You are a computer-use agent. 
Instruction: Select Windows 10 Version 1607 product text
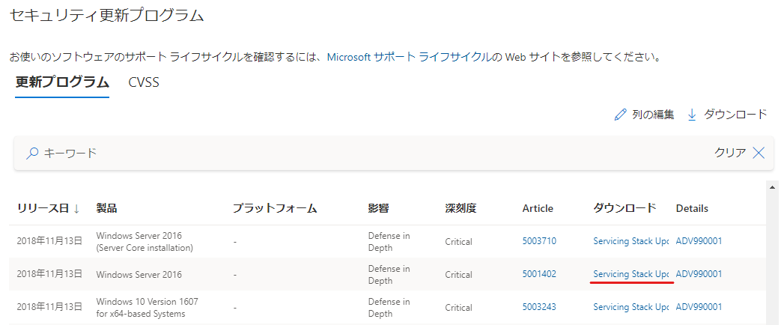point(147,308)
